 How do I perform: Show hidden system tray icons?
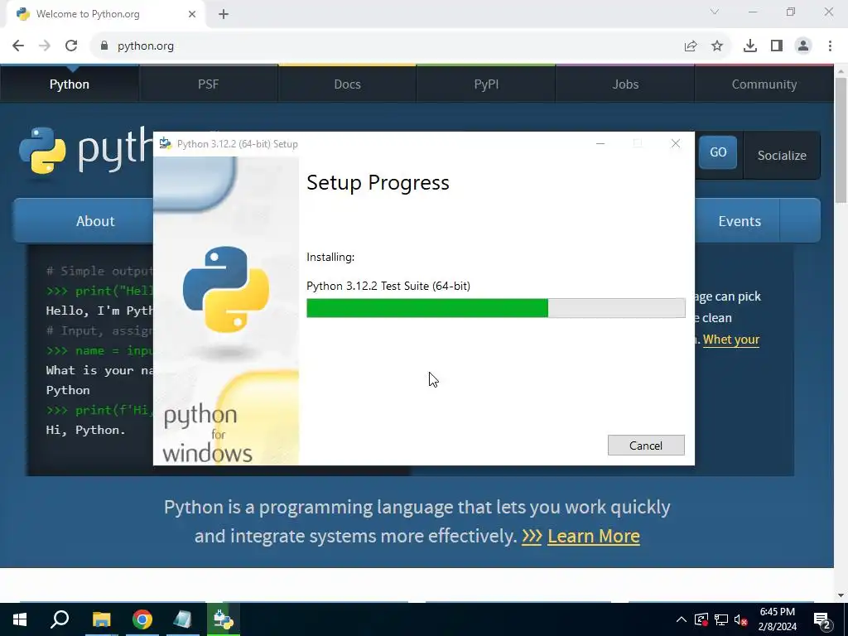click(681, 619)
